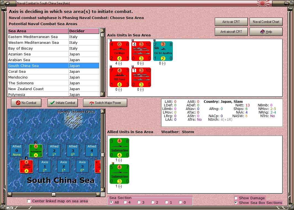Screen dimensions: 294x210
Task: Select the CA Maya cruiser counter
Action: point(120,51)
